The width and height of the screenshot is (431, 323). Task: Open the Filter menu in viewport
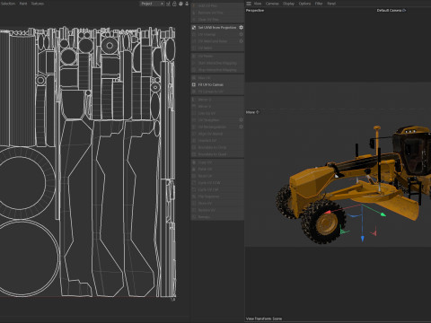319,4
